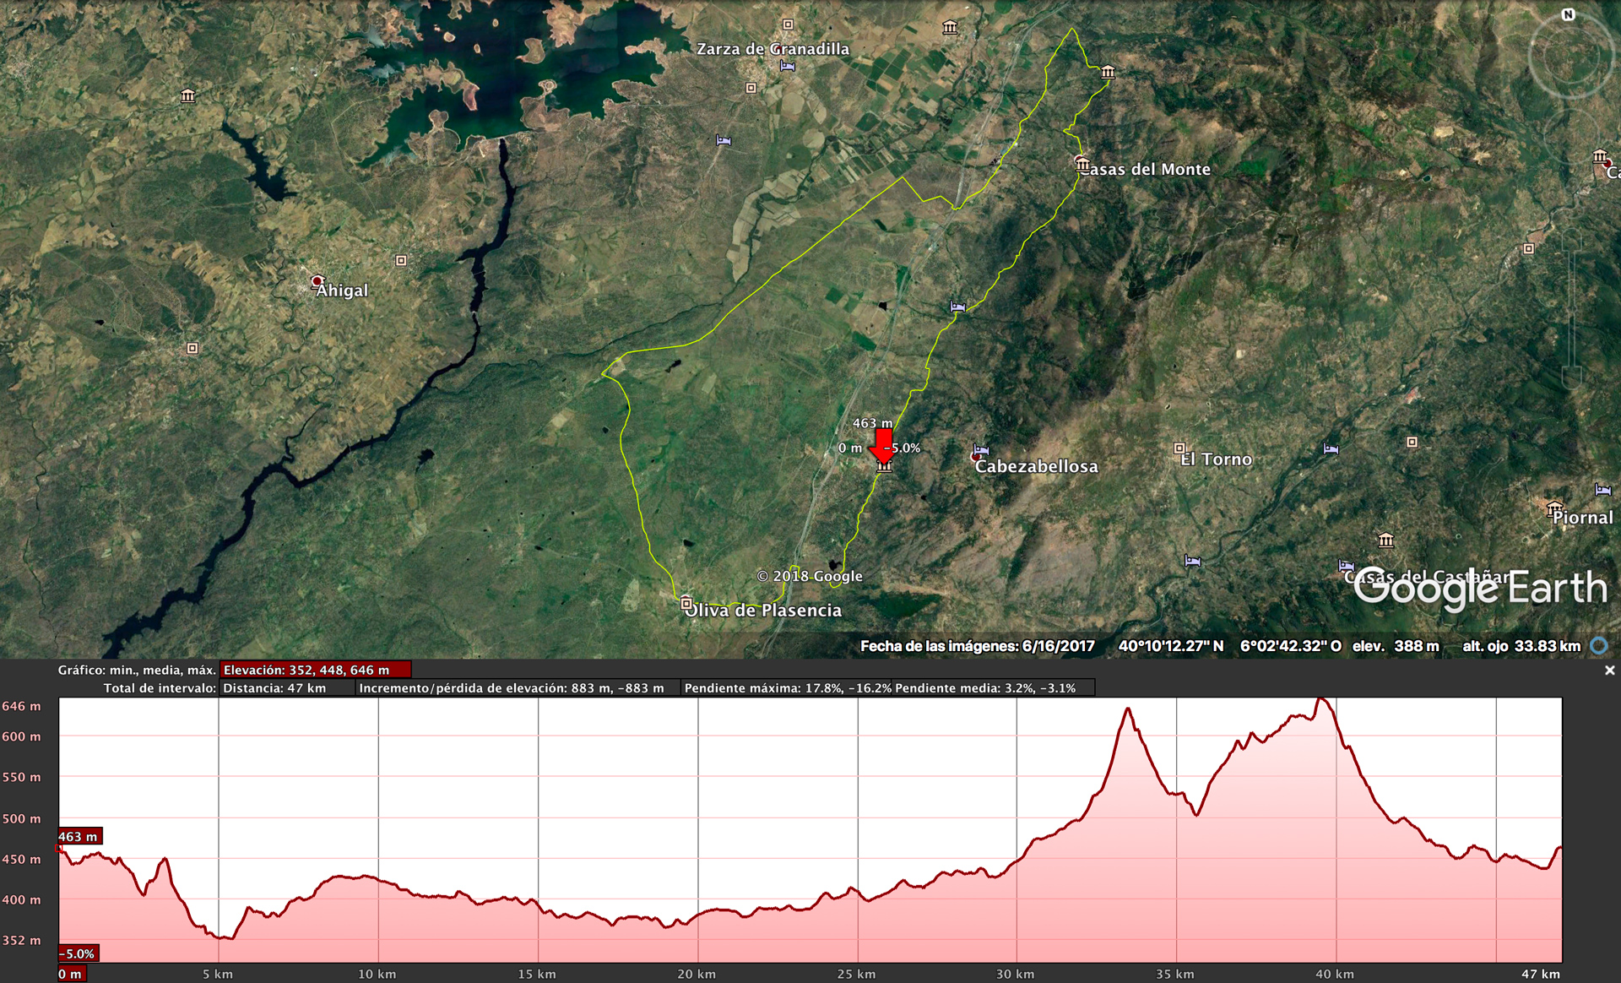Click square marker at far right of map
Image resolution: width=1621 pixels, height=983 pixels.
[1528, 248]
